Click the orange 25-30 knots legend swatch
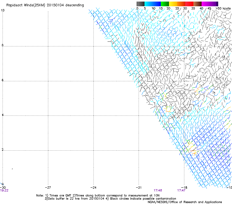Screen dimensions: 232x204 181,4
